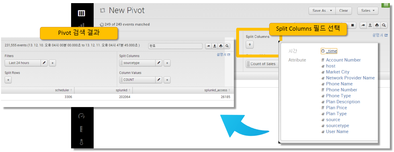Open the Sales app dropdown

click(367, 11)
